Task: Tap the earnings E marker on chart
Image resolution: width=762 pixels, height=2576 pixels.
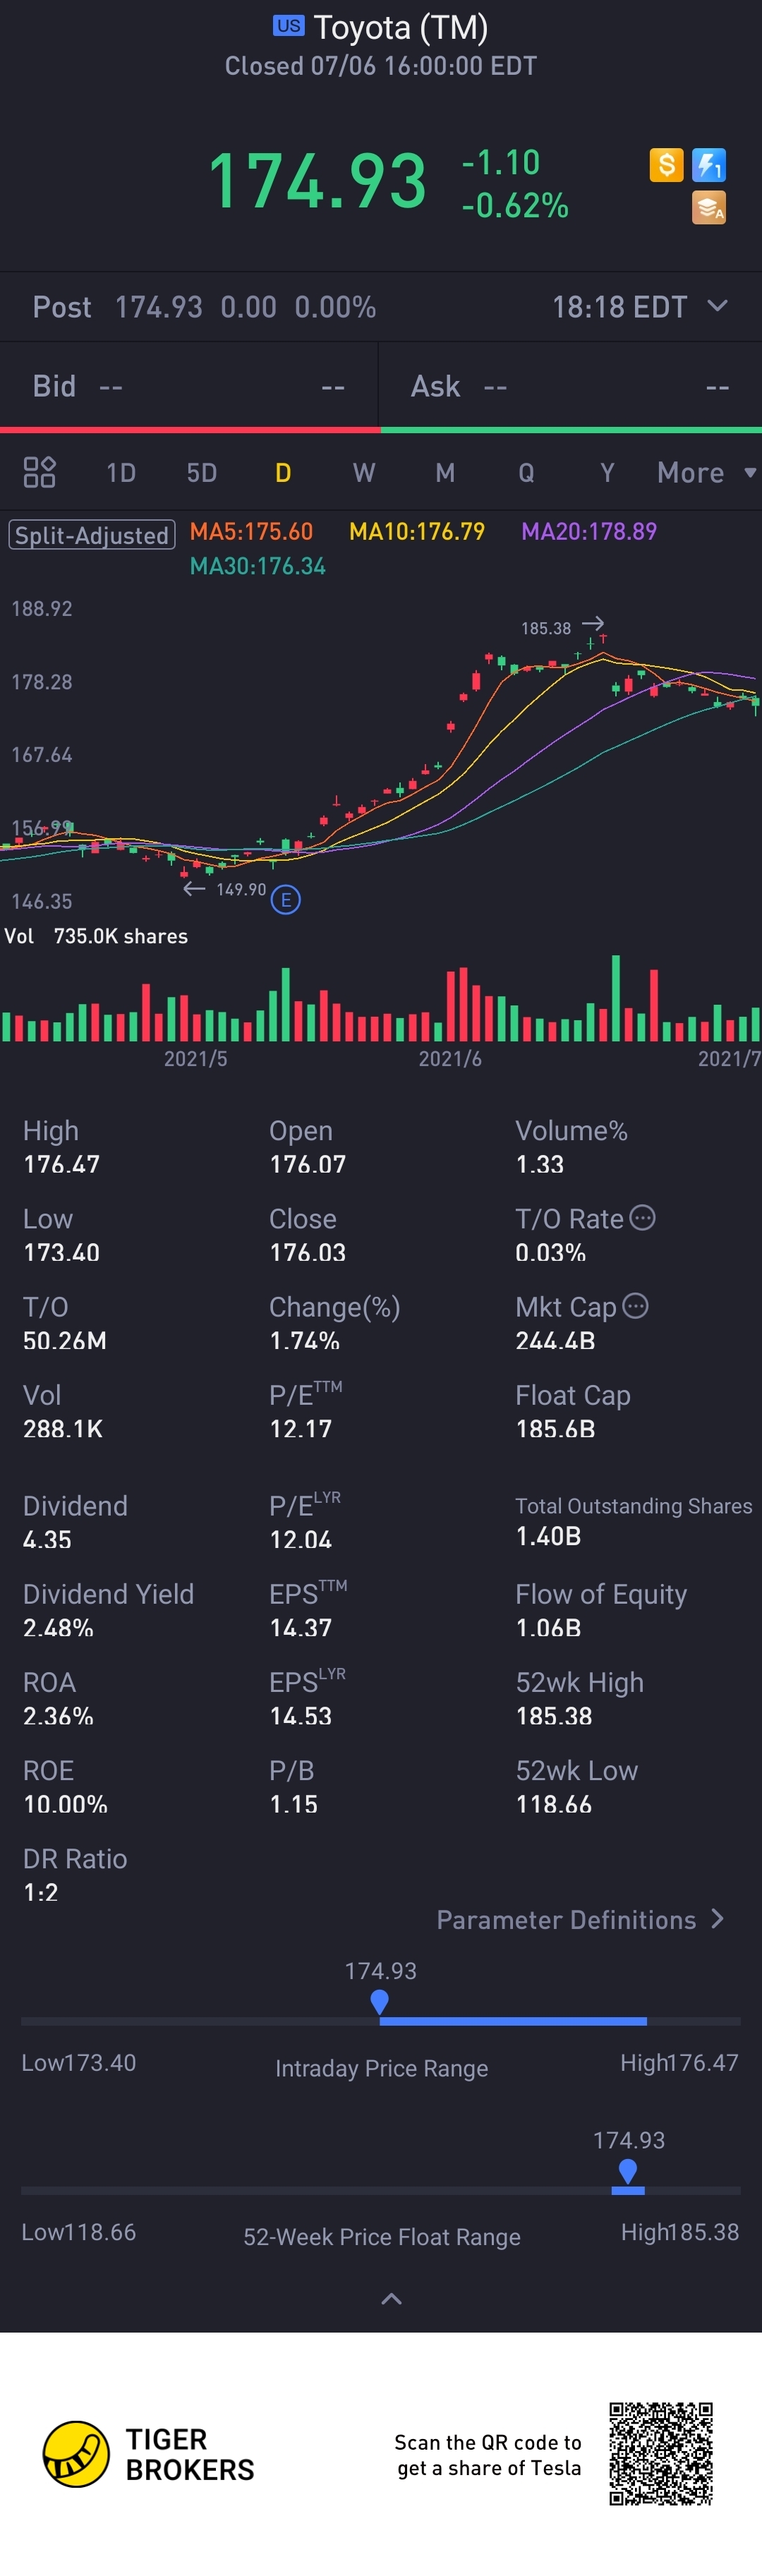Action: (x=286, y=900)
